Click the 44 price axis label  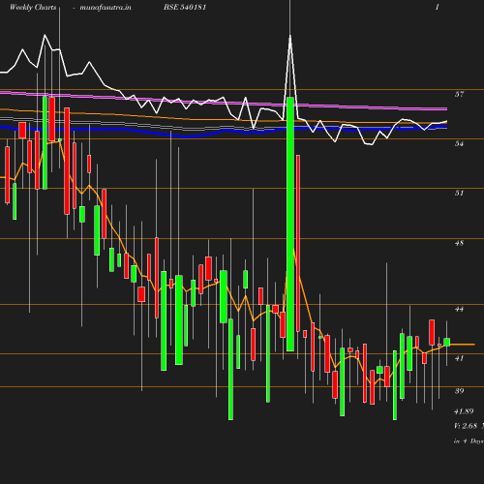click(x=459, y=309)
